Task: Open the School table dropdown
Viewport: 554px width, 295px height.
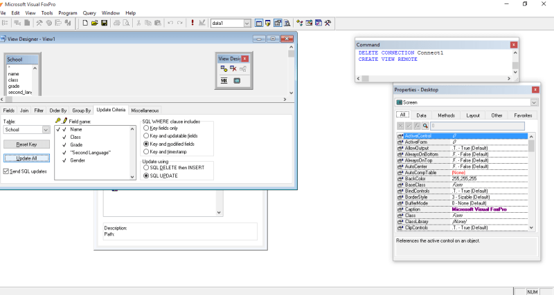Action: coord(46,130)
